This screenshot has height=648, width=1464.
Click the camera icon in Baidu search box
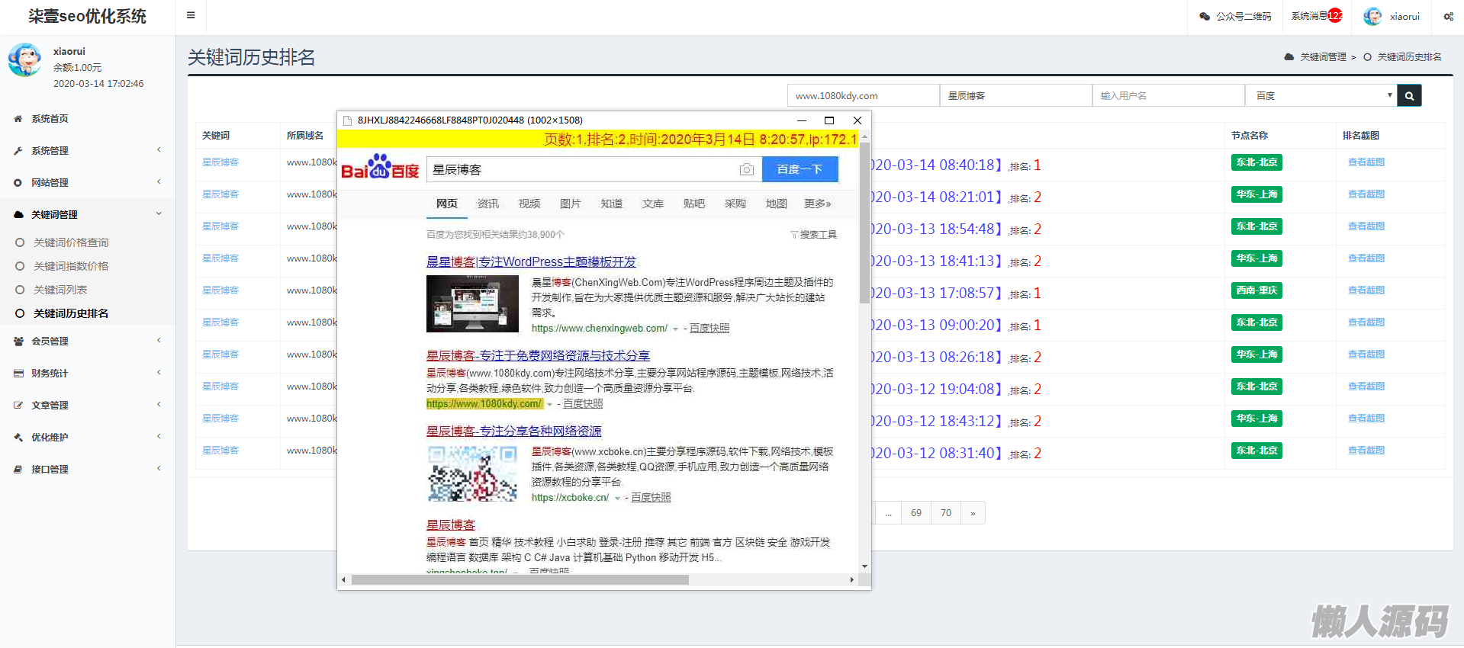pos(747,169)
